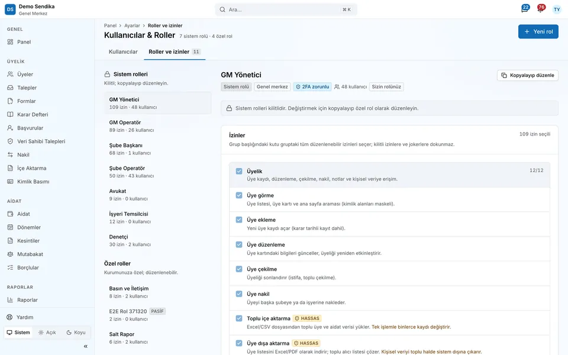This screenshot has width=568, height=355.
Task: Select the GM Operatör role
Action: pyautogui.click(x=157, y=126)
